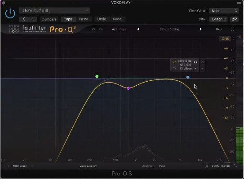This screenshot has width=244, height=179.
Task: Open the Side Chain None dropdown
Action: pyautogui.click(x=224, y=11)
